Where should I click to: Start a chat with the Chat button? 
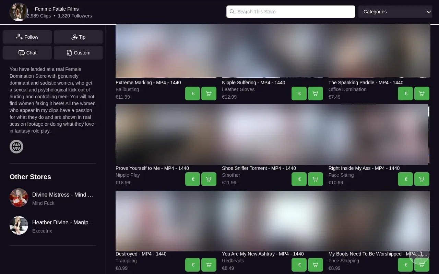(x=27, y=53)
